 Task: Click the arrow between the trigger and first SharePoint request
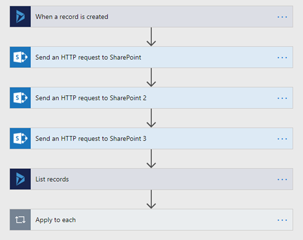point(151,37)
